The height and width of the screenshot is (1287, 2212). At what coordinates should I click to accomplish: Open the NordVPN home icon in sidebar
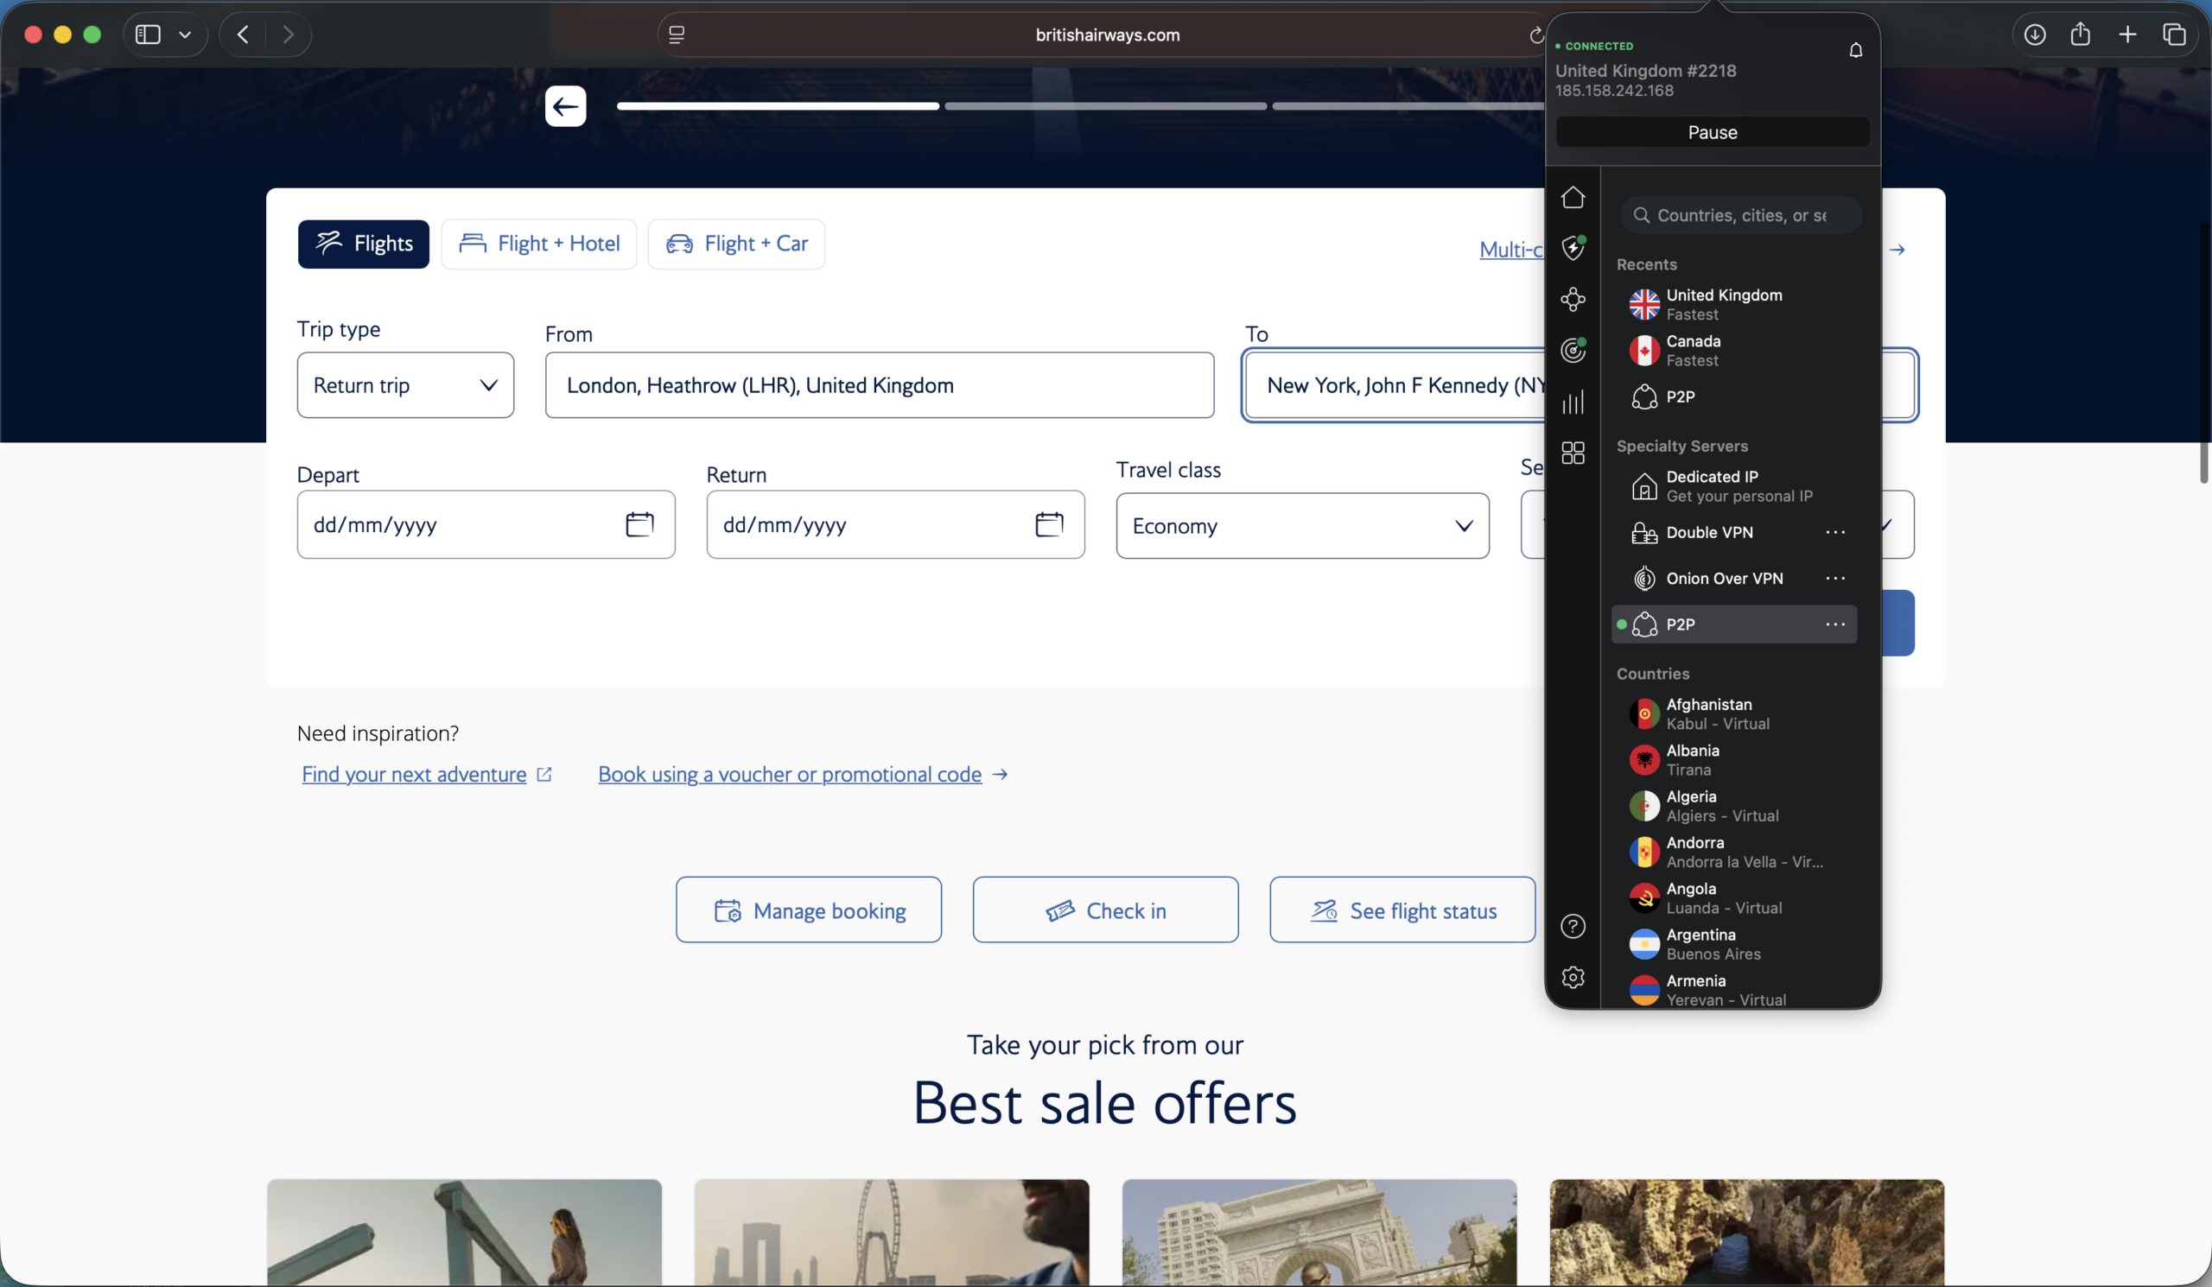pyautogui.click(x=1573, y=198)
